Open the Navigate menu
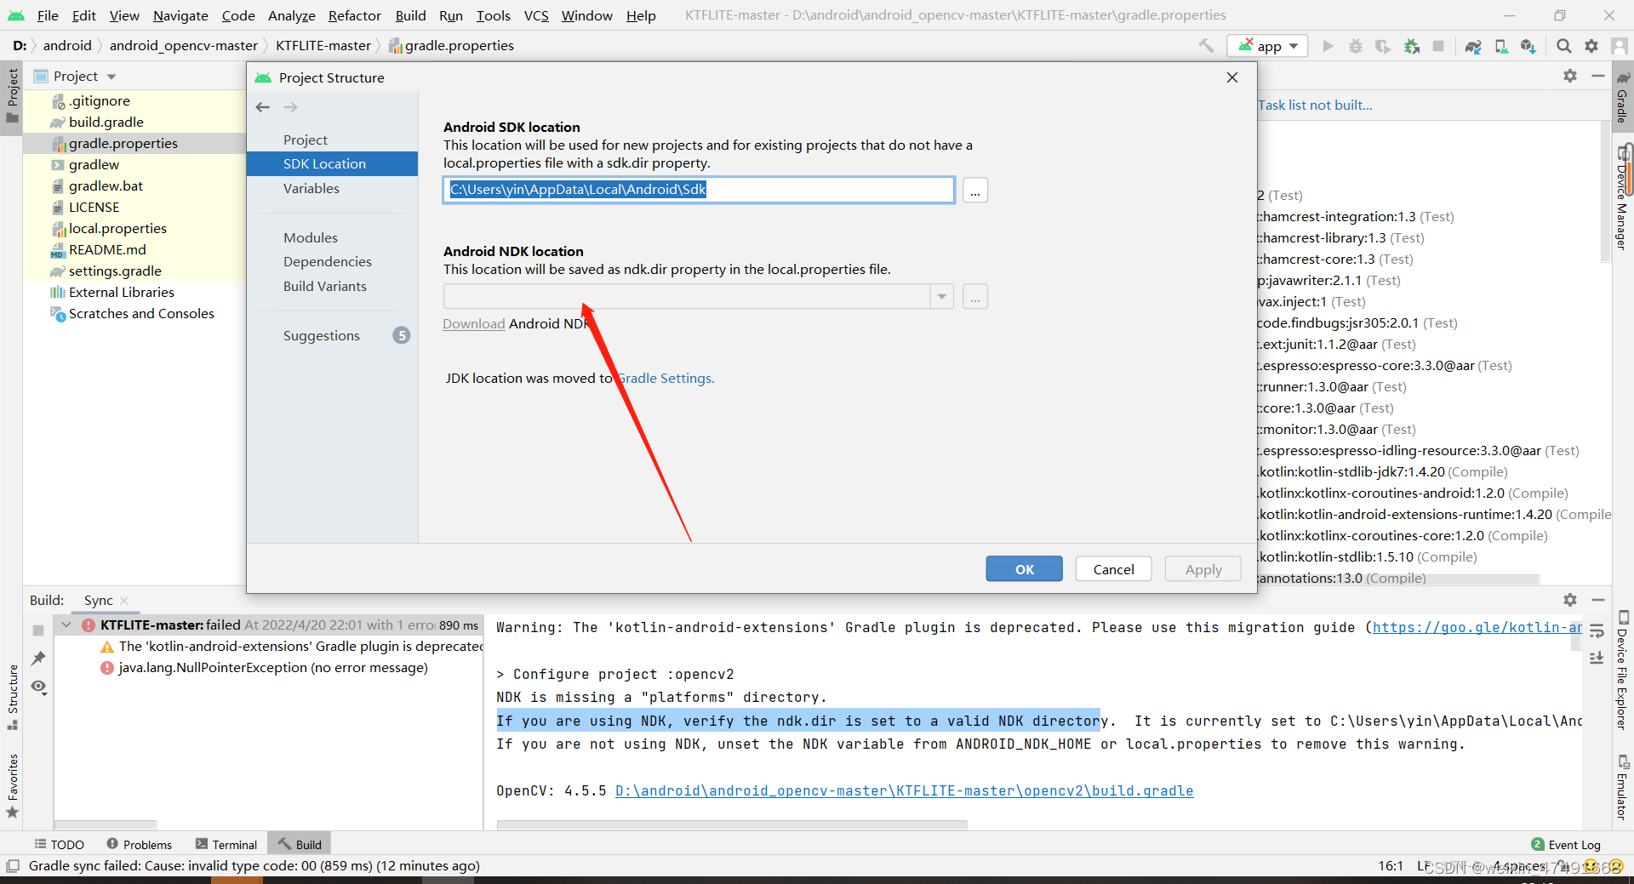This screenshot has width=1634, height=884. (180, 15)
